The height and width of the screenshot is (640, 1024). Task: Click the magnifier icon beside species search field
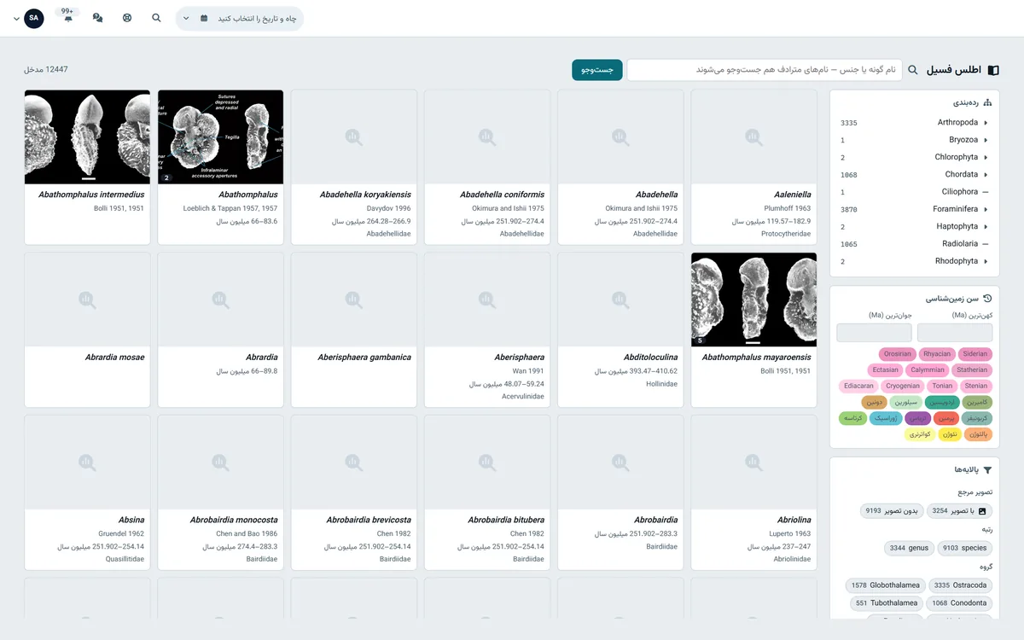tap(913, 70)
